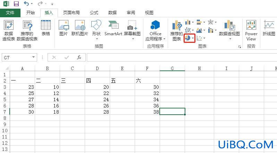The image size is (277, 153).
Task: Click cell F7 with value 38
Action: point(147,112)
